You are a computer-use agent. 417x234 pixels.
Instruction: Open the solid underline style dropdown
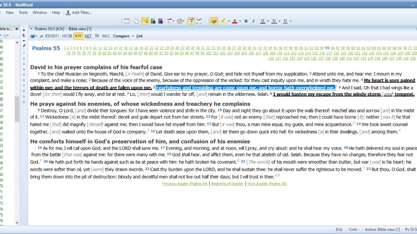[x=268, y=21]
